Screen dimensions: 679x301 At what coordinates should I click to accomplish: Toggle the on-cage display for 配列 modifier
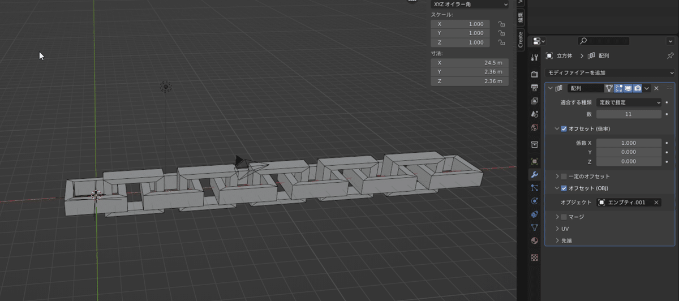pyautogui.click(x=609, y=88)
